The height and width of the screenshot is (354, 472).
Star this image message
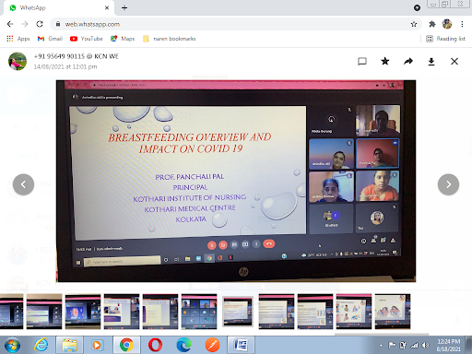(x=384, y=62)
